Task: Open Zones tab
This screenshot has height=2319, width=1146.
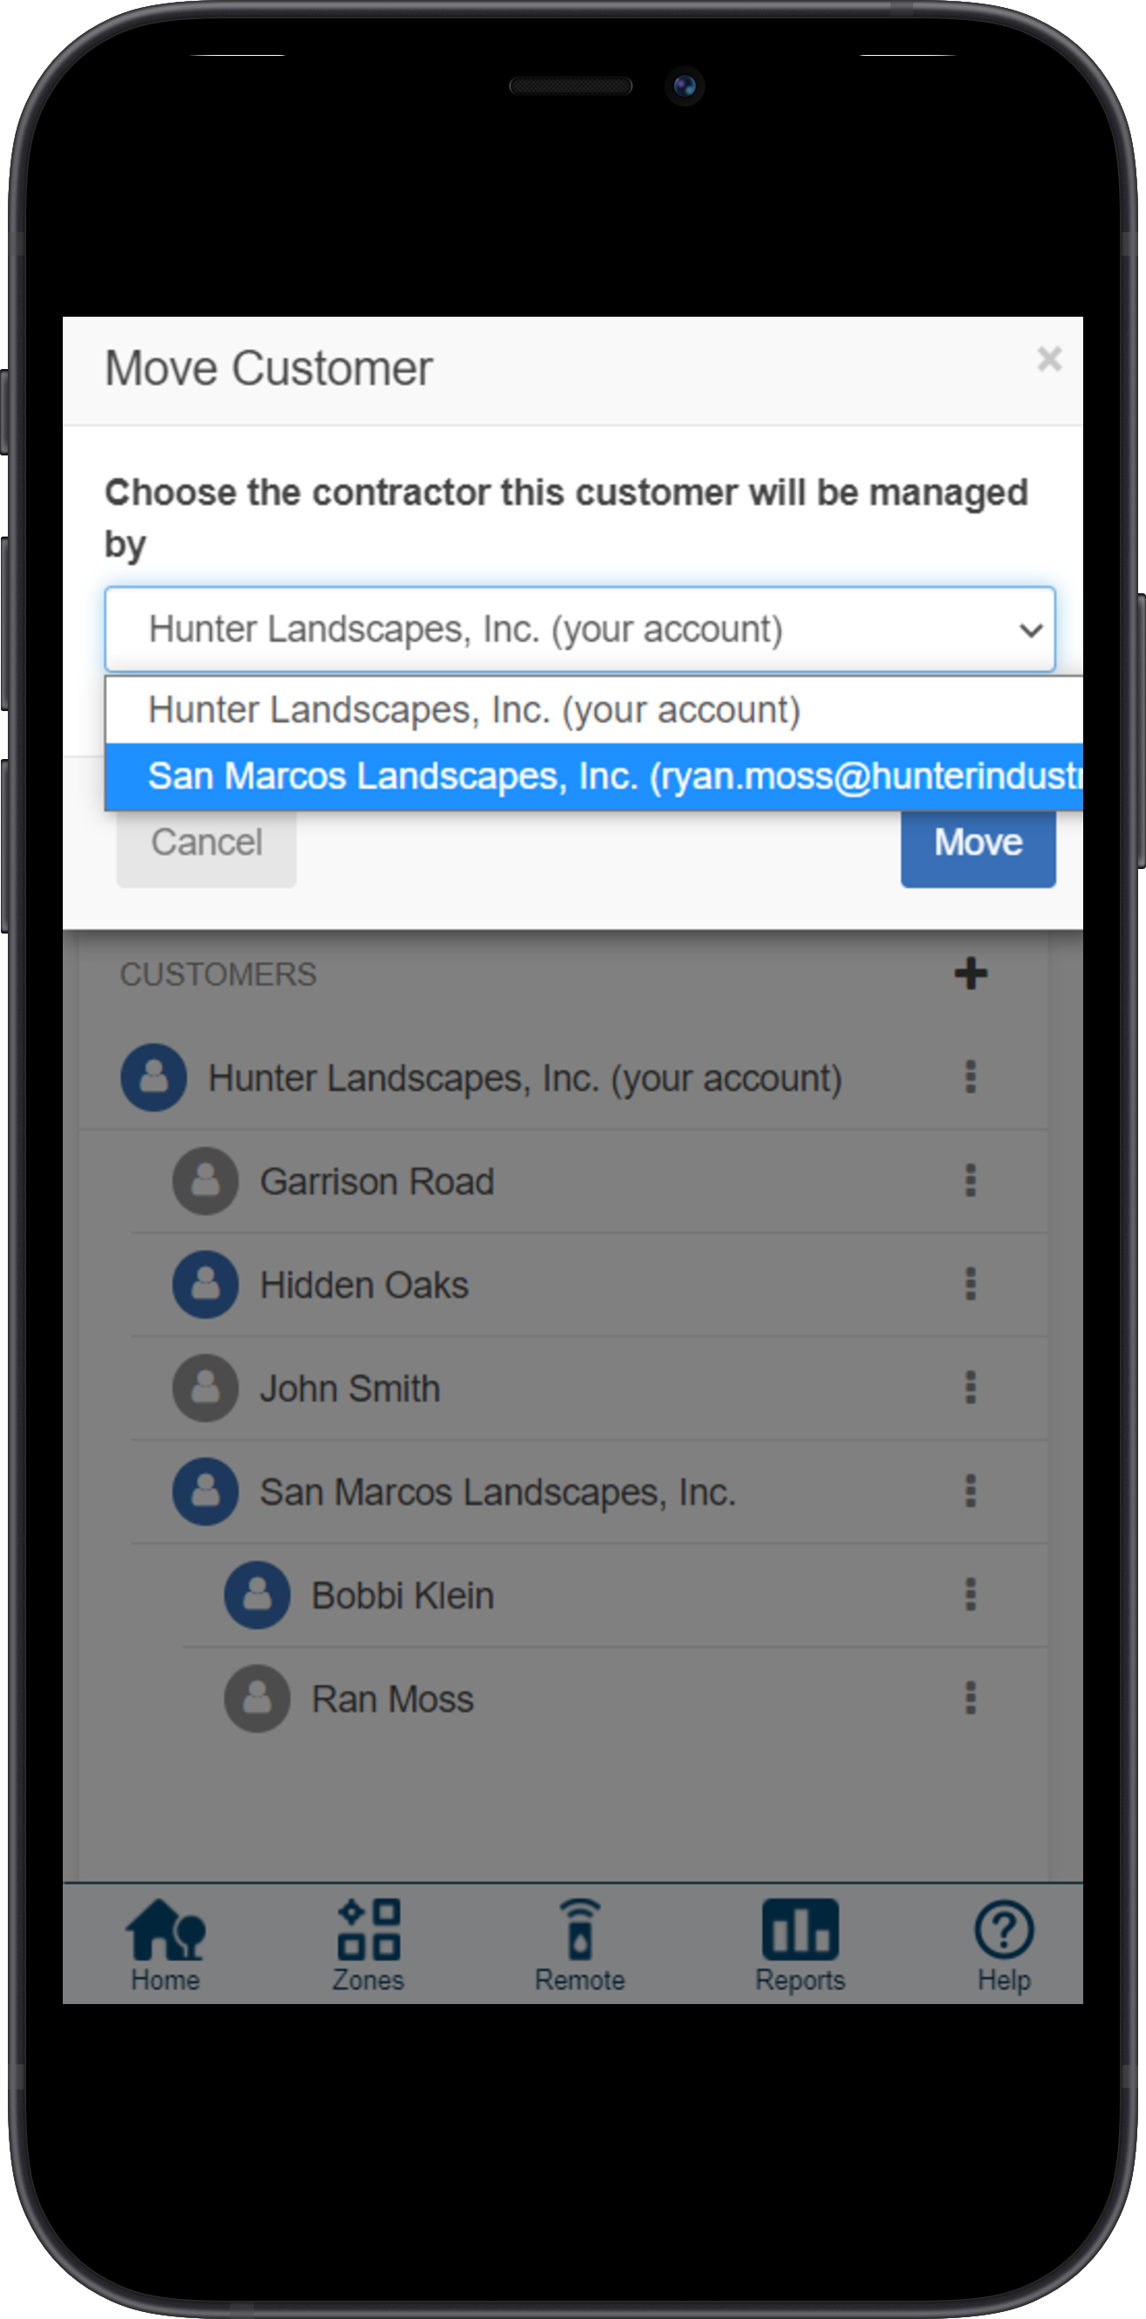Action: pos(368,1945)
